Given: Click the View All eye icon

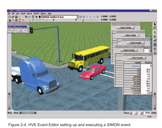Looking at the screenshot, I should [x=155, y=45].
